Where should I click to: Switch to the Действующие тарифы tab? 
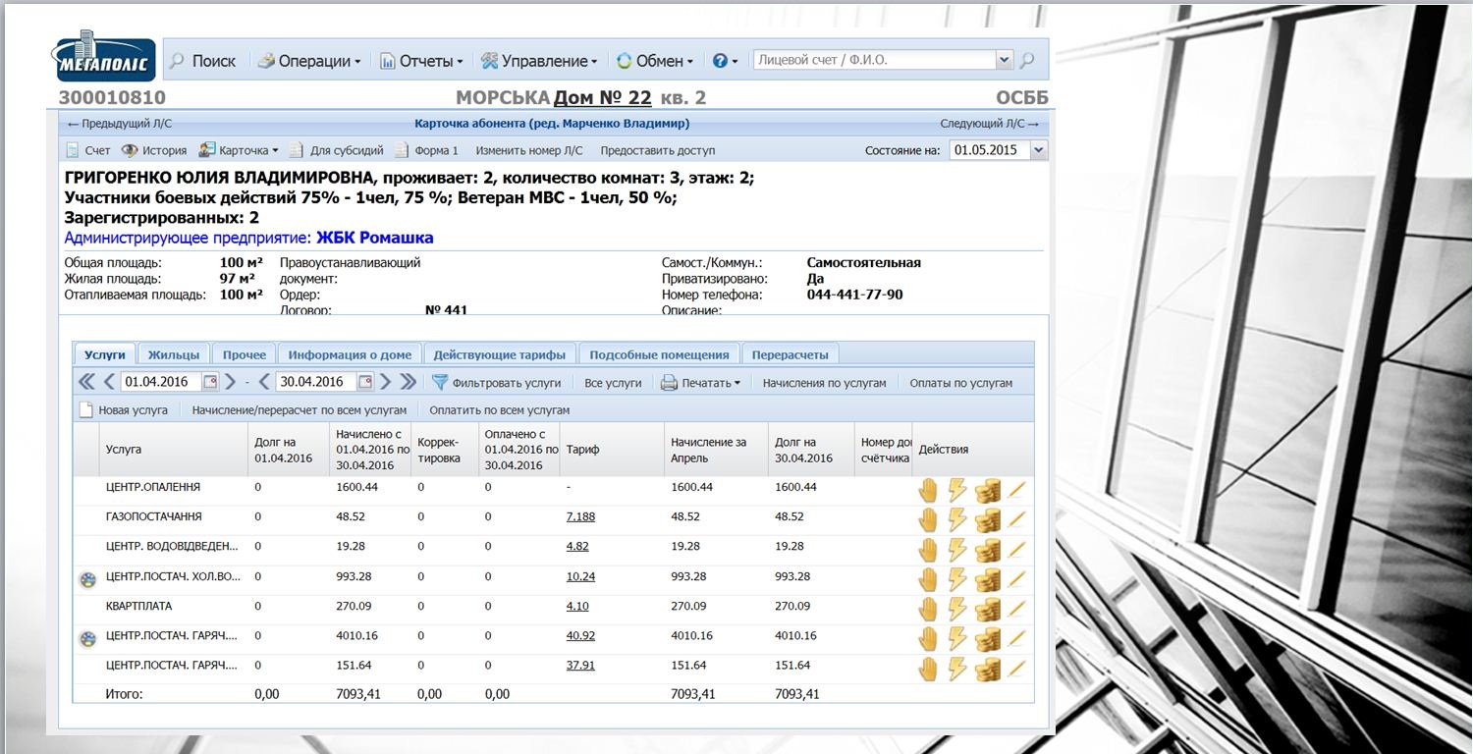coord(499,354)
